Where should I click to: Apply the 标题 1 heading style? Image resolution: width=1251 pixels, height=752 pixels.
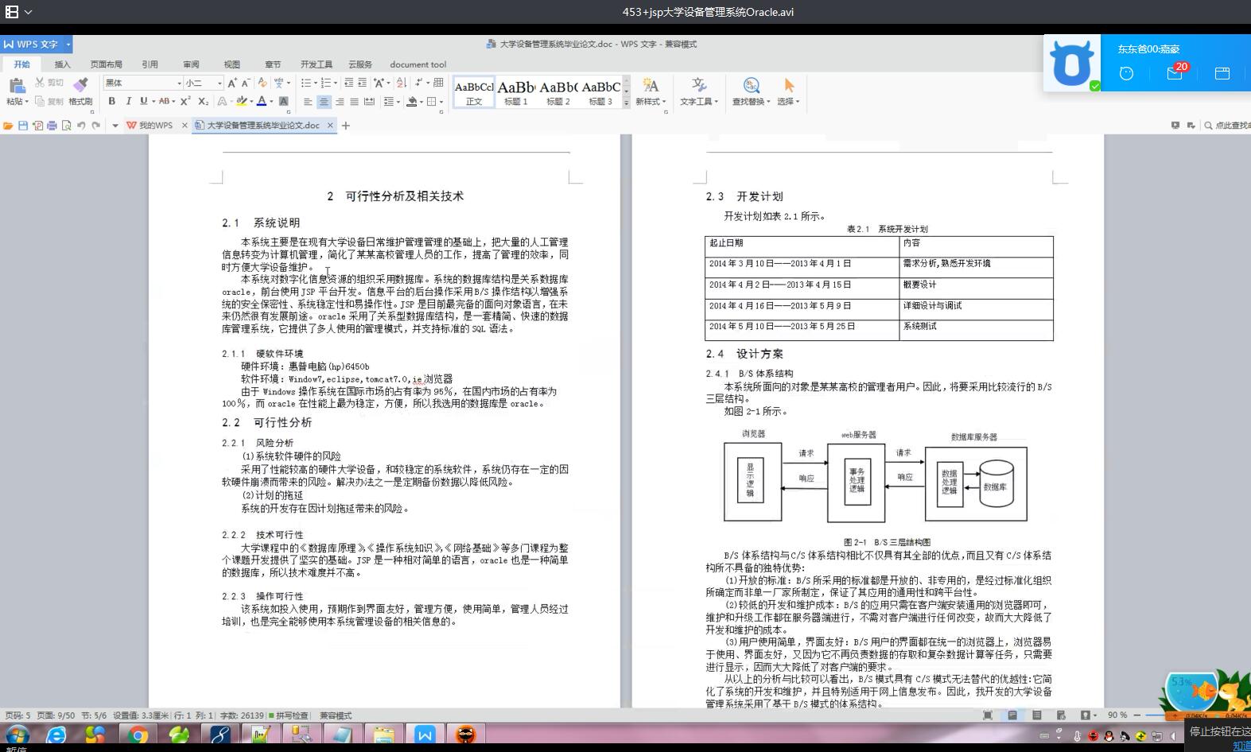[515, 92]
